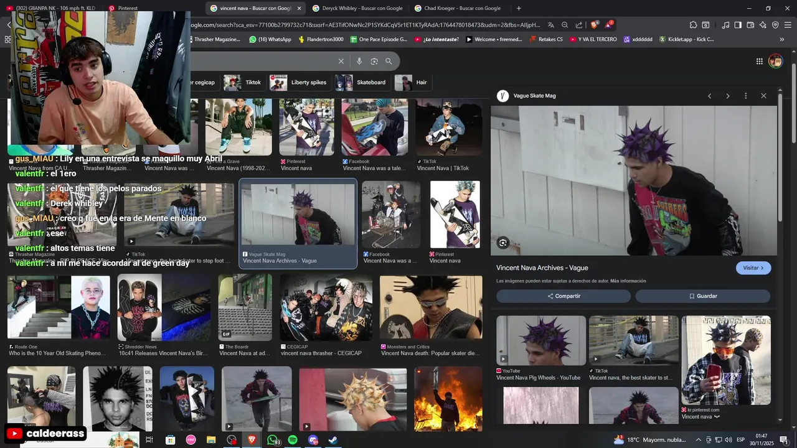
Task: Click the Brave VPN shield icon
Action: tap(775, 25)
